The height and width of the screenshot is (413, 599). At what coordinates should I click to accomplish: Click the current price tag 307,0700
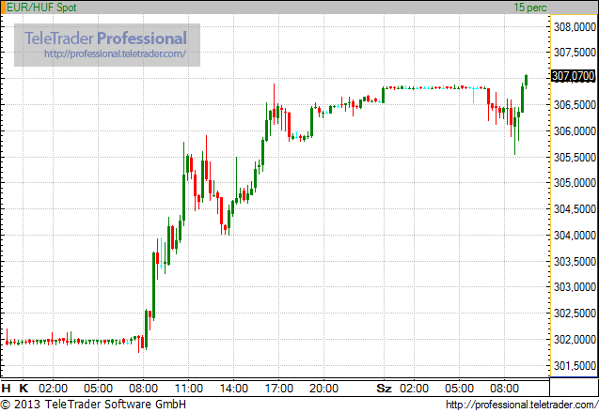574,76
